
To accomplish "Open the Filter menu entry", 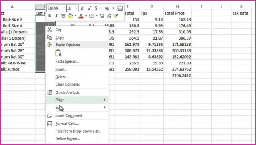I will 77,100.
